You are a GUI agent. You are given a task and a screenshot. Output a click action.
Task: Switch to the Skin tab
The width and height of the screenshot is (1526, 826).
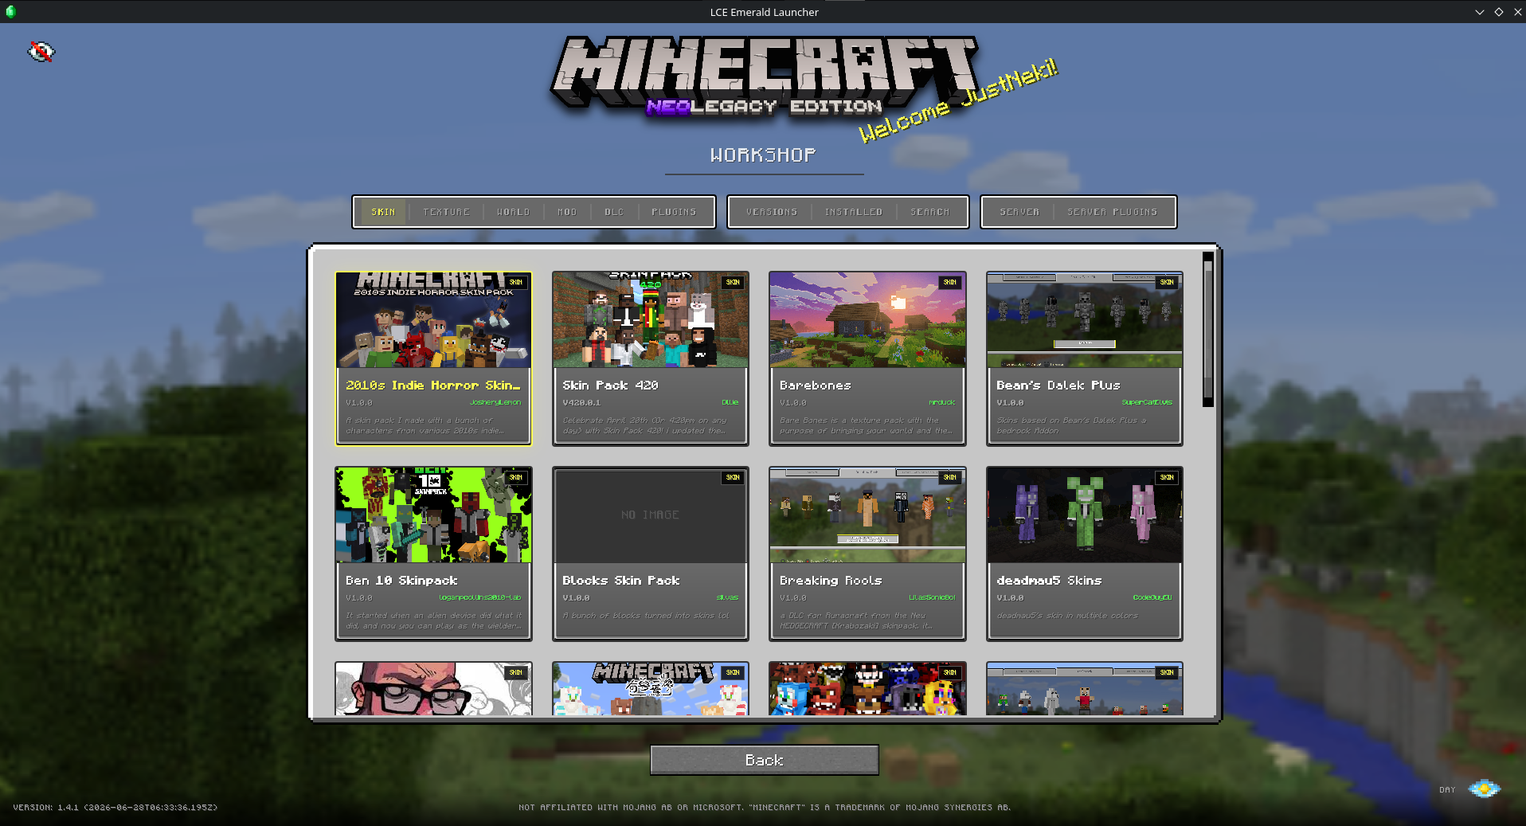pyautogui.click(x=383, y=212)
